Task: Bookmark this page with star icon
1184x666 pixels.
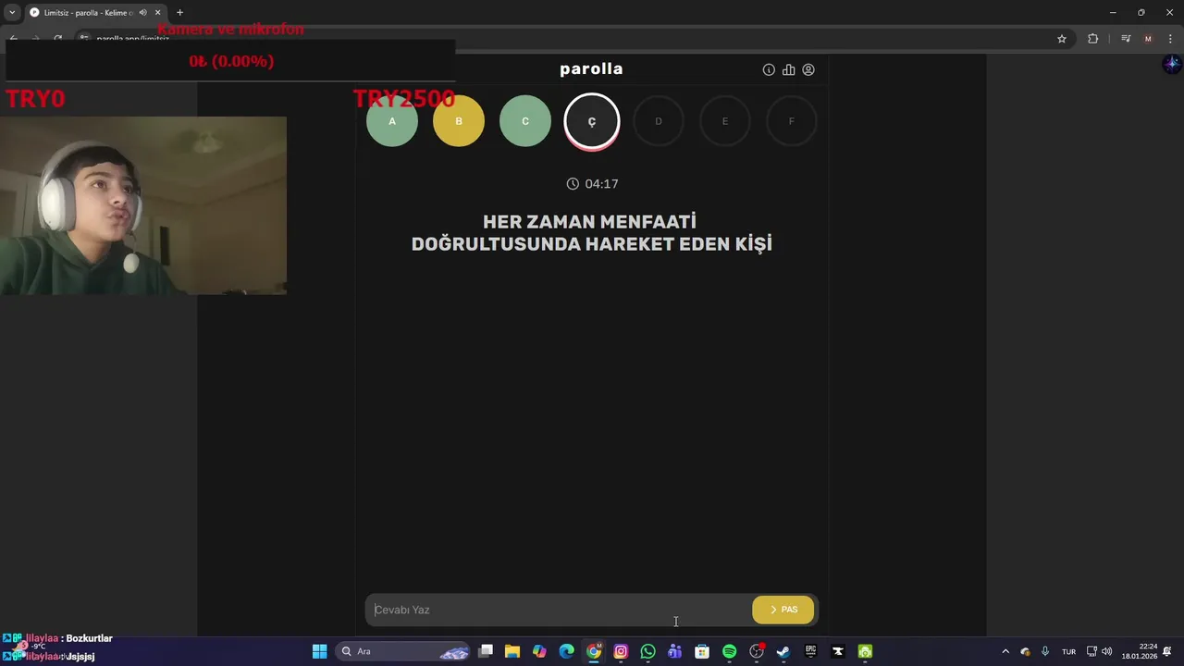Action: point(1062,39)
